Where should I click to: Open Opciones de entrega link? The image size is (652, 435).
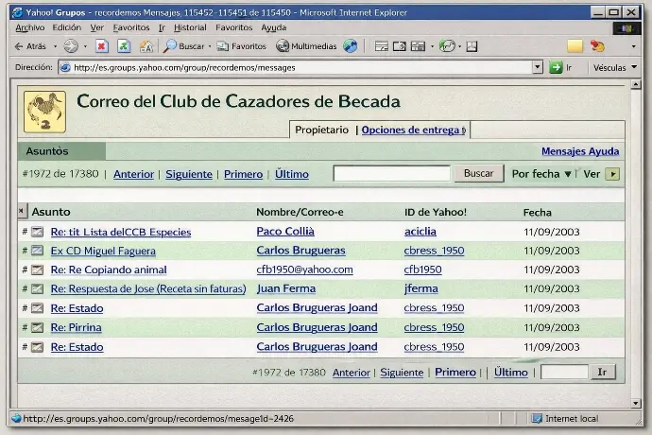coord(414,130)
